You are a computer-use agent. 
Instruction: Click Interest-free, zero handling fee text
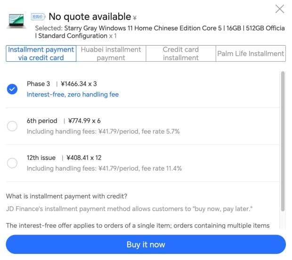coord(73,94)
